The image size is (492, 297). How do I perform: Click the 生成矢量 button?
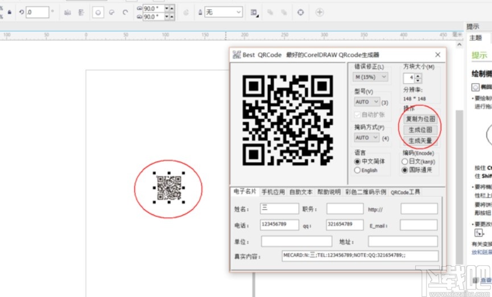coord(421,141)
